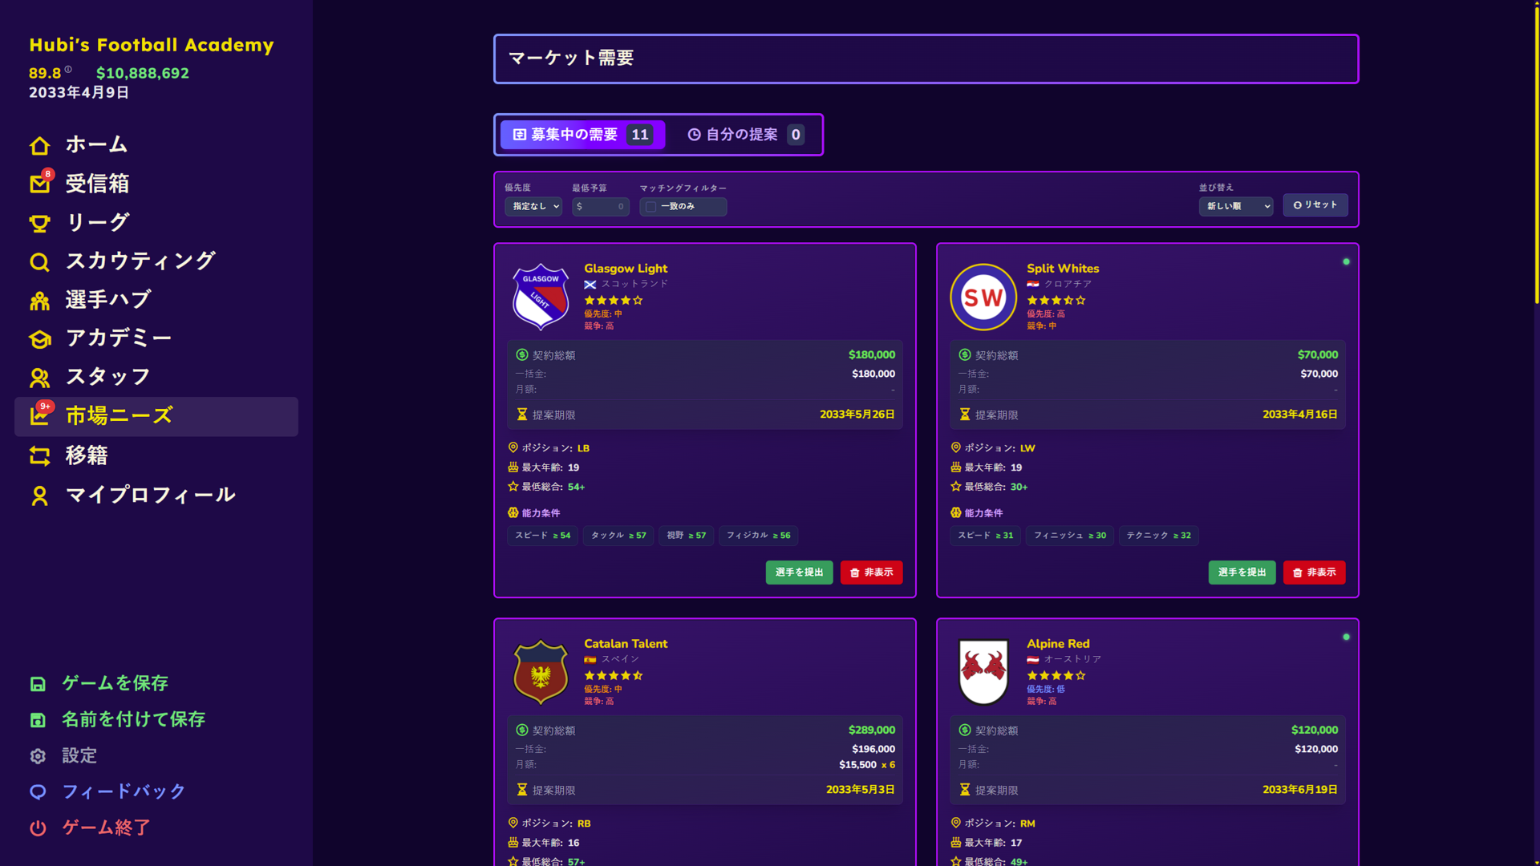Viewport: 1540px width, 866px height.
Task: Open the 受信箱 menu item
Action: click(x=156, y=184)
